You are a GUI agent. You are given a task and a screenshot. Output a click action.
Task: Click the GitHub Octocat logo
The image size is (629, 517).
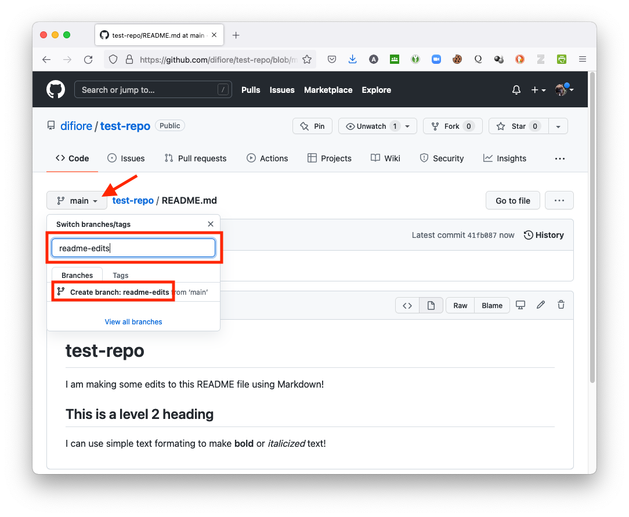tap(56, 90)
